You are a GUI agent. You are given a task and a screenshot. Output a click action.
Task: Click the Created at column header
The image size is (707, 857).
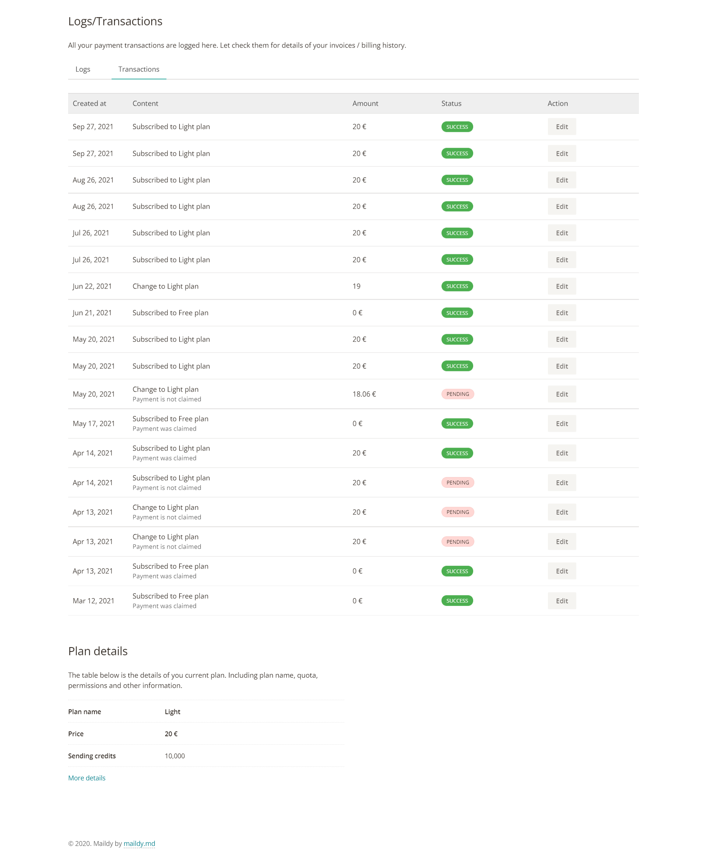tap(89, 103)
